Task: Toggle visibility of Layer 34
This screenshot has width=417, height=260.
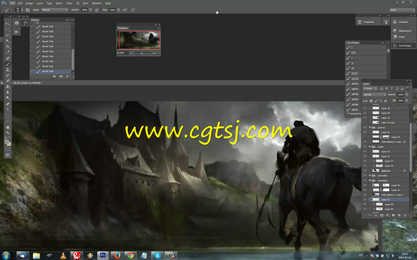Action: [364, 132]
